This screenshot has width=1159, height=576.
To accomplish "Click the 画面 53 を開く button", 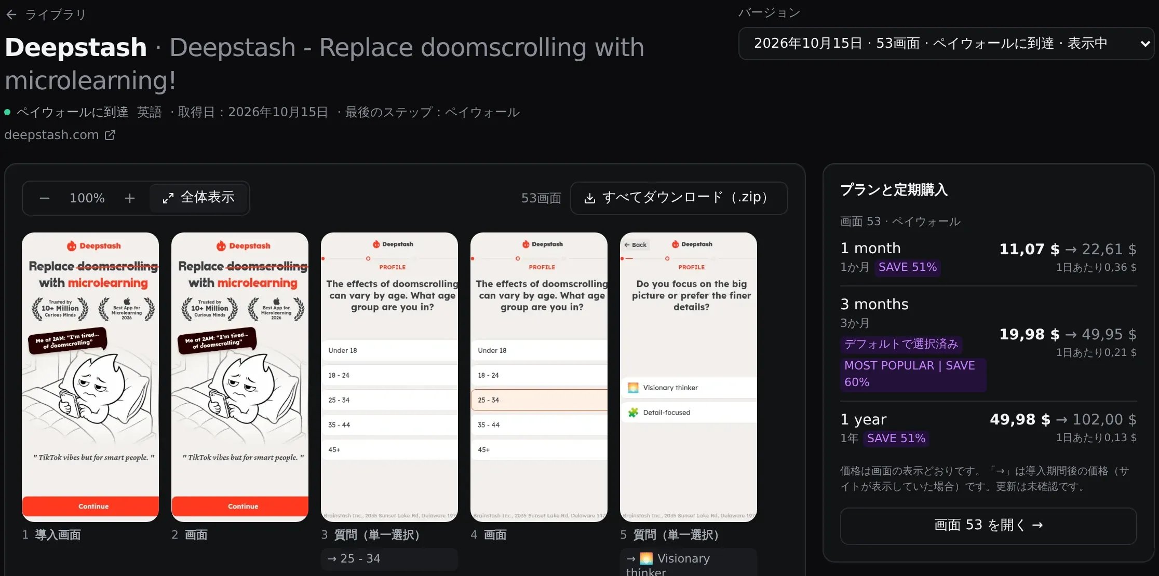I will tap(988, 526).
